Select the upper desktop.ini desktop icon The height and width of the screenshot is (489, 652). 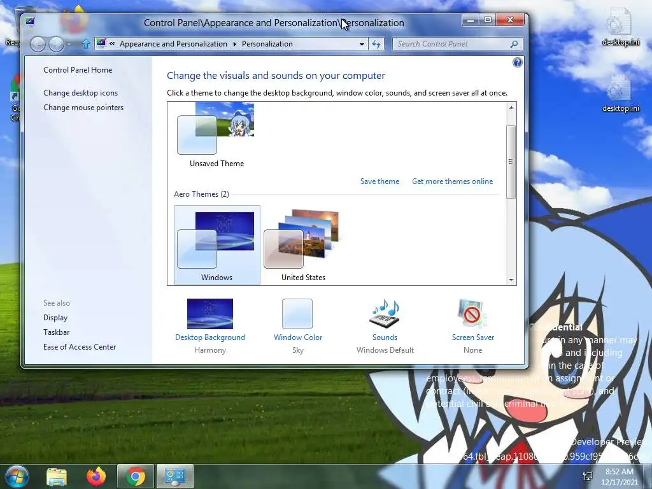620,26
